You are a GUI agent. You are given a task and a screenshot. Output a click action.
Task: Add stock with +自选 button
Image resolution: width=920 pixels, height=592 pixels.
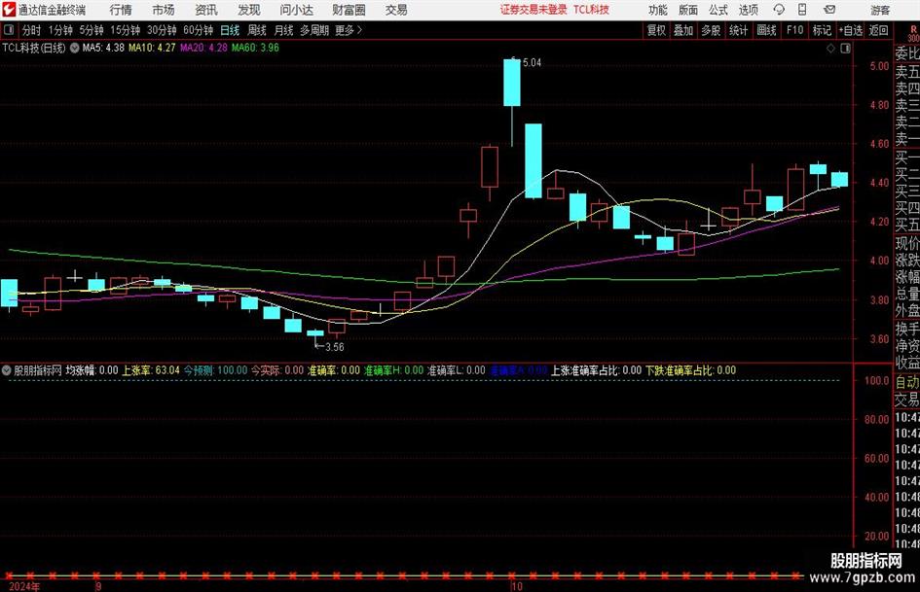click(850, 30)
